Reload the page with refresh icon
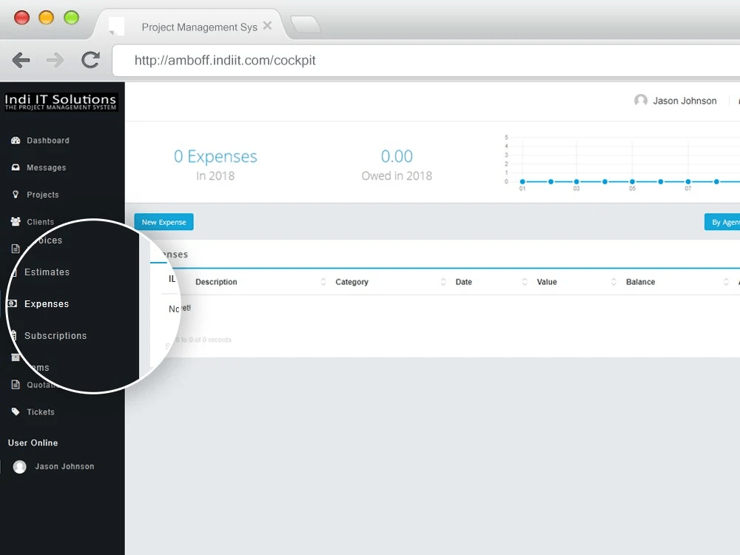 point(90,60)
